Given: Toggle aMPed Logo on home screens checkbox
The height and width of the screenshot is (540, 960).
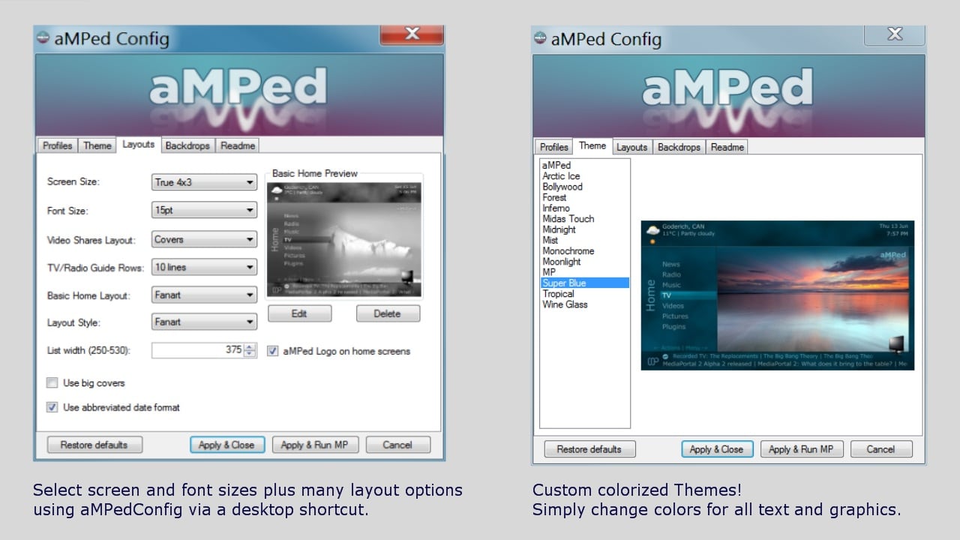Looking at the screenshot, I should click(x=273, y=351).
